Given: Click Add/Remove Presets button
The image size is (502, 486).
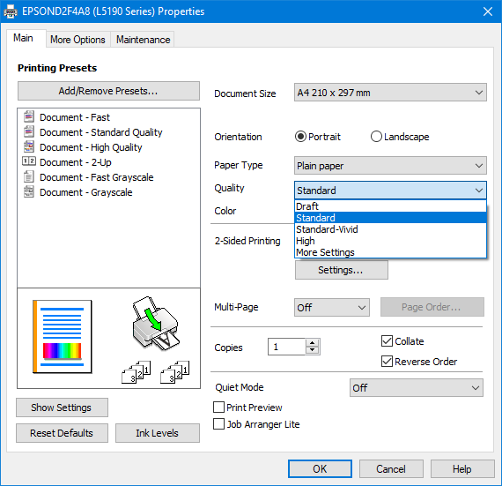Looking at the screenshot, I should [108, 91].
